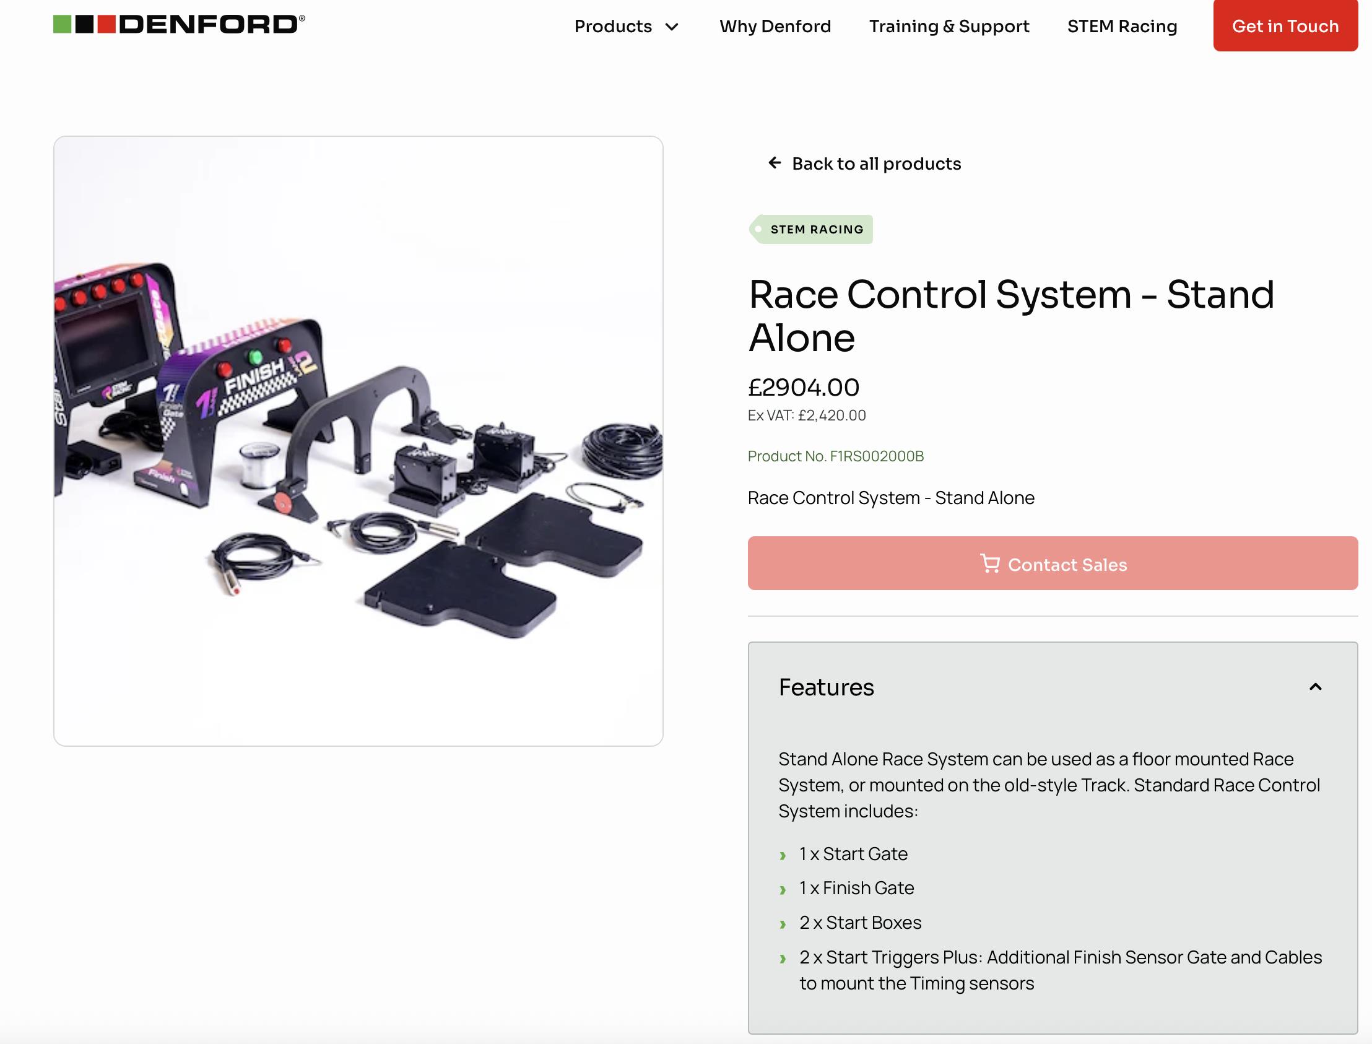This screenshot has height=1044, width=1372.
Task: Click the back arrow icon
Action: [x=775, y=163]
